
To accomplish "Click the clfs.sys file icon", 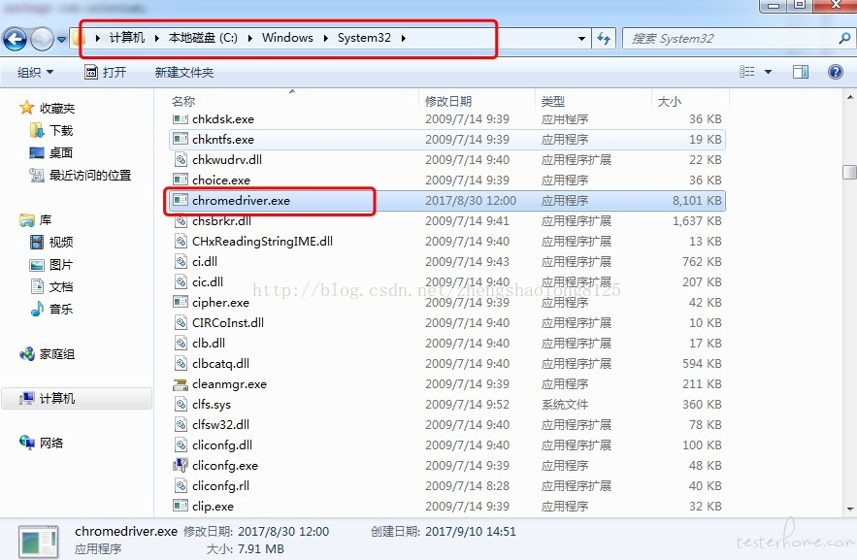I will (181, 405).
